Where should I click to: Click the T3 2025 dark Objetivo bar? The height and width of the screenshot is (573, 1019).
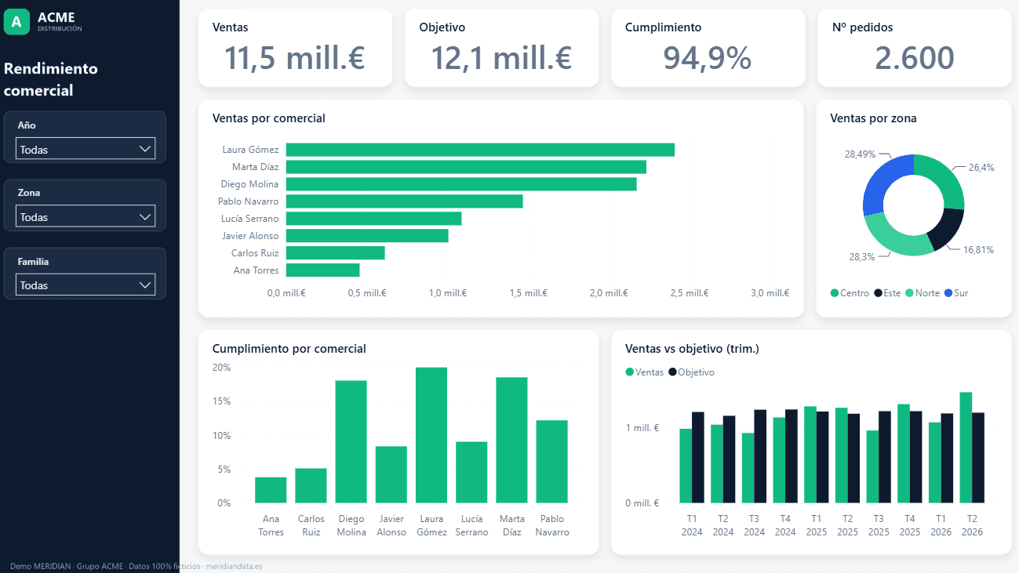coord(885,457)
